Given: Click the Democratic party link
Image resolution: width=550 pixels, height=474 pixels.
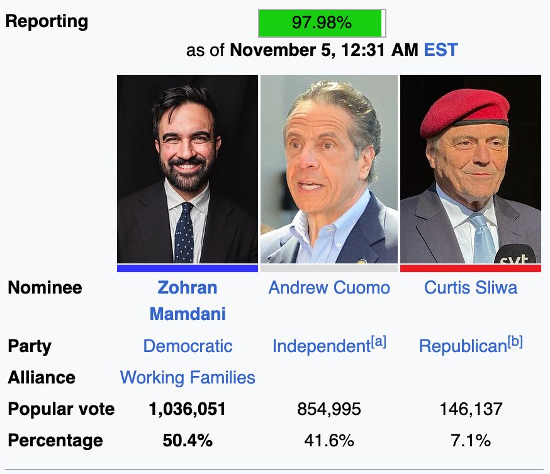Looking at the screenshot, I should tap(188, 346).
